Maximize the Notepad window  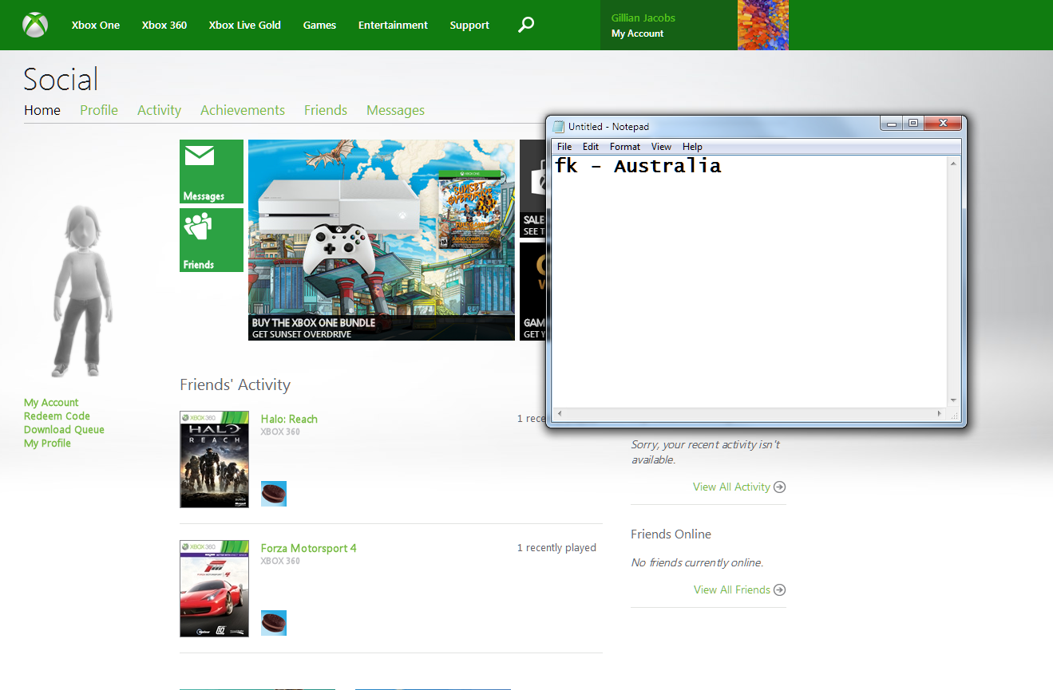click(x=913, y=123)
